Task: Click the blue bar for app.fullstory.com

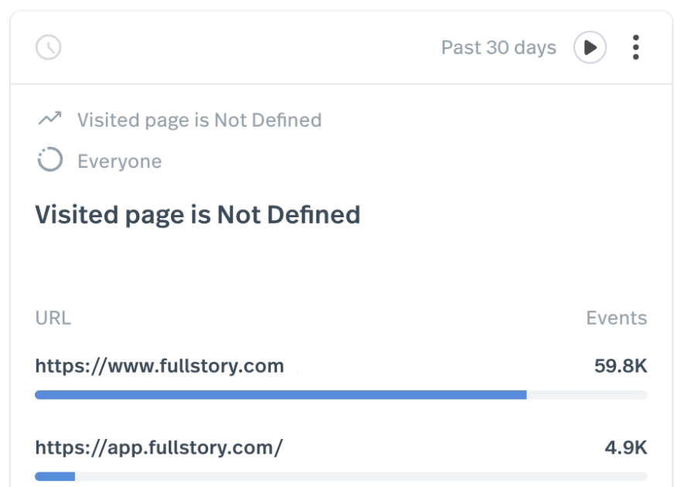Action: [x=55, y=476]
